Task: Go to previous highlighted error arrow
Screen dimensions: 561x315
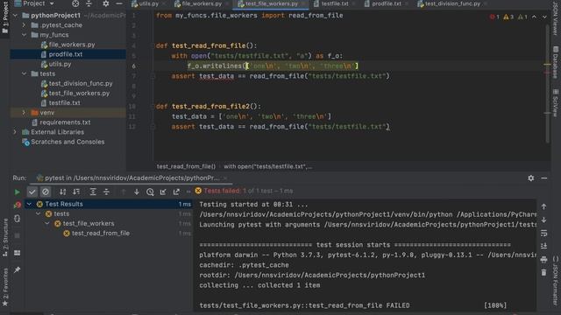Action: pyautogui.click(x=534, y=17)
